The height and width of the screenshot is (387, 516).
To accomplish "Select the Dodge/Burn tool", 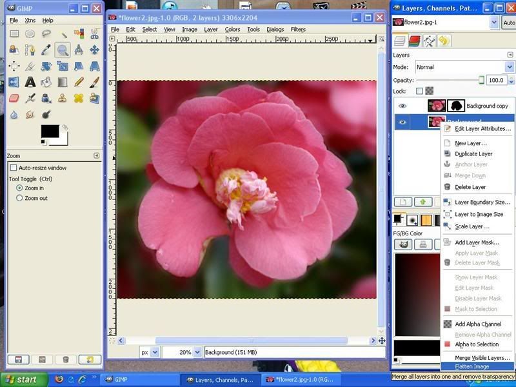I will 46,114.
